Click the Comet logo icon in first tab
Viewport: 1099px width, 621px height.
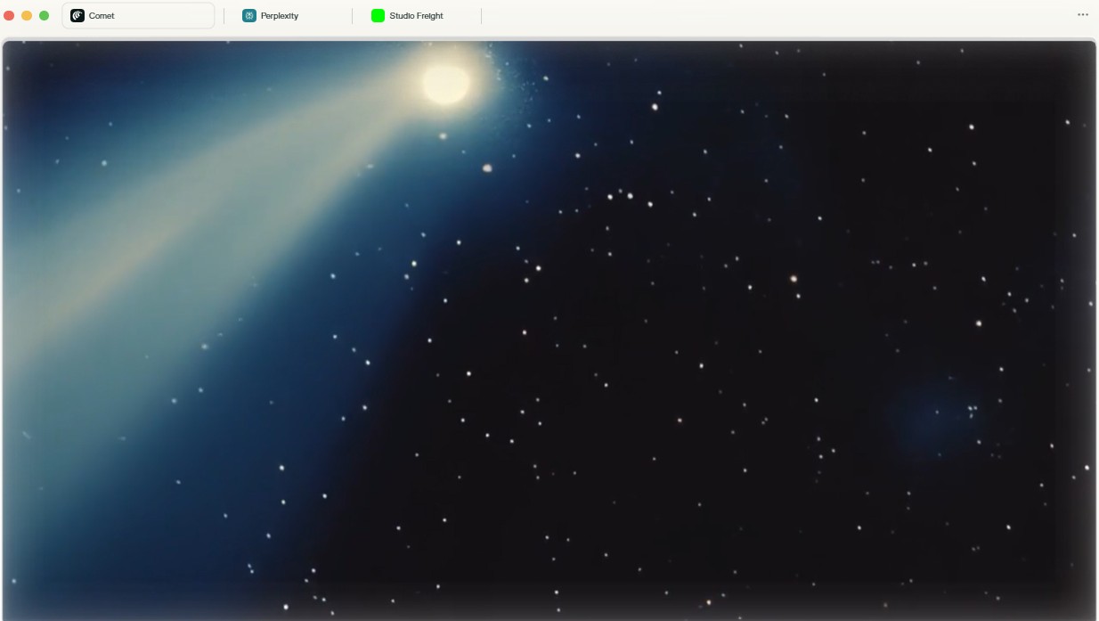(x=77, y=16)
